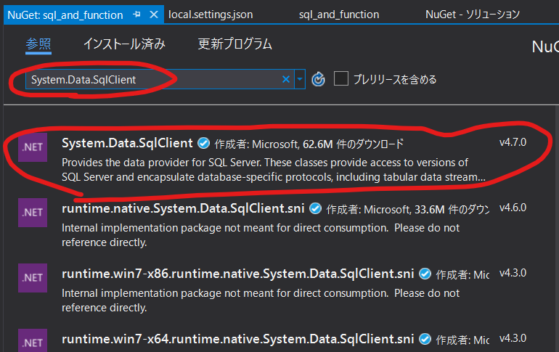Close the NuGet: sql_and_function tab
This screenshot has height=352, width=559.
154,15
